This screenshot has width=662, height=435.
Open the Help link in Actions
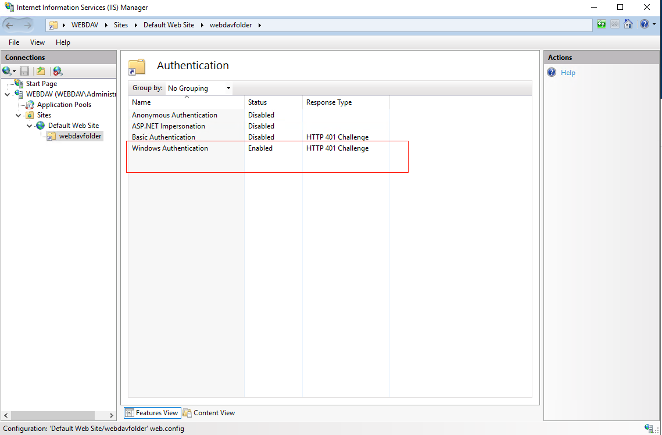(x=568, y=73)
